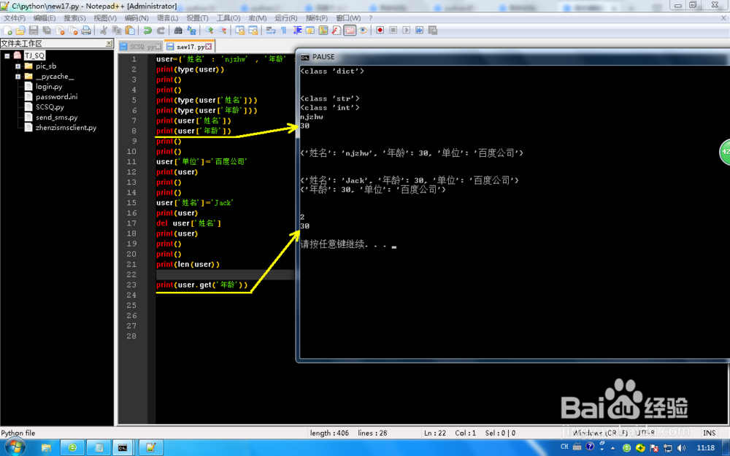Expand the pic_sb folder in the workspace tree

pos(18,66)
